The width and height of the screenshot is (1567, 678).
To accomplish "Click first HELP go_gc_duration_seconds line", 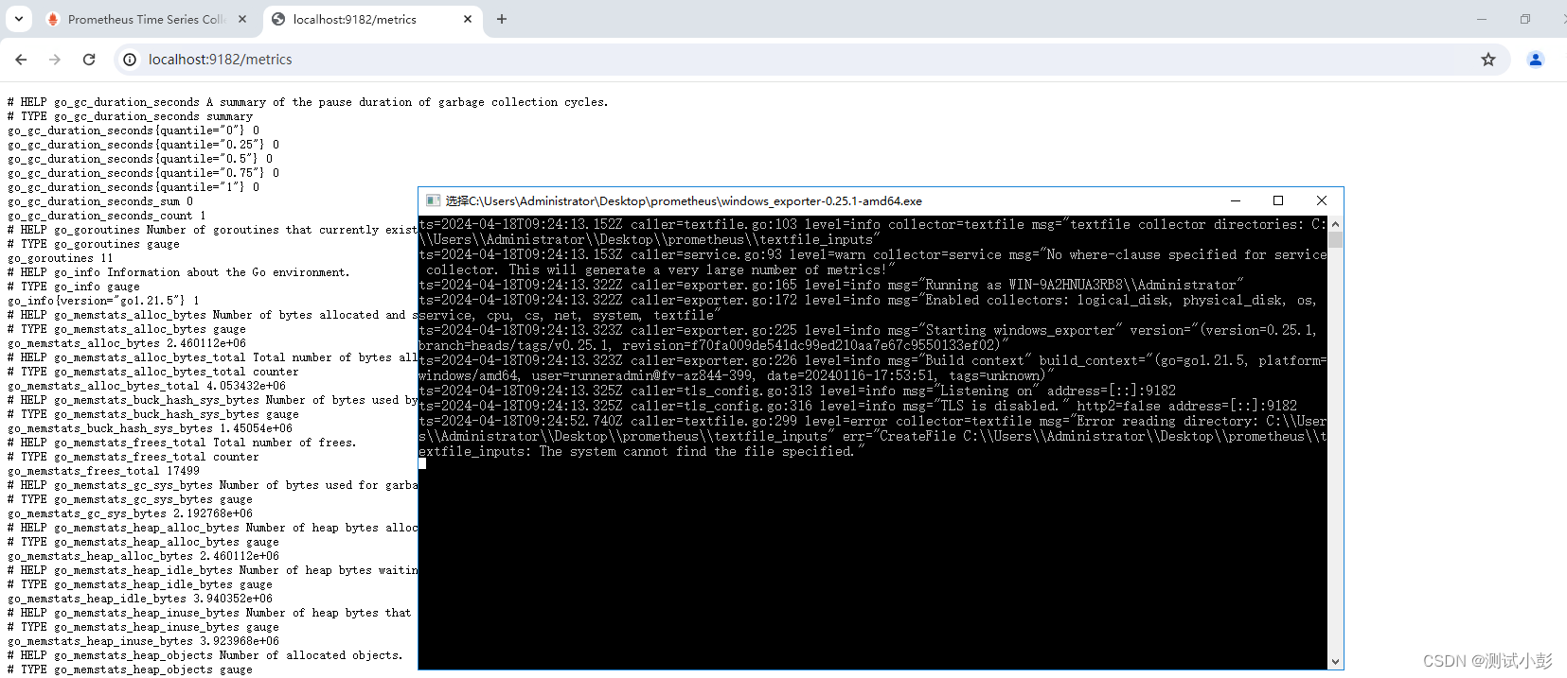I will coord(308,102).
